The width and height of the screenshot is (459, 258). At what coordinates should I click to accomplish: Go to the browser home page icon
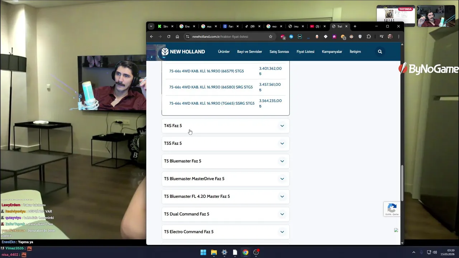(177, 37)
